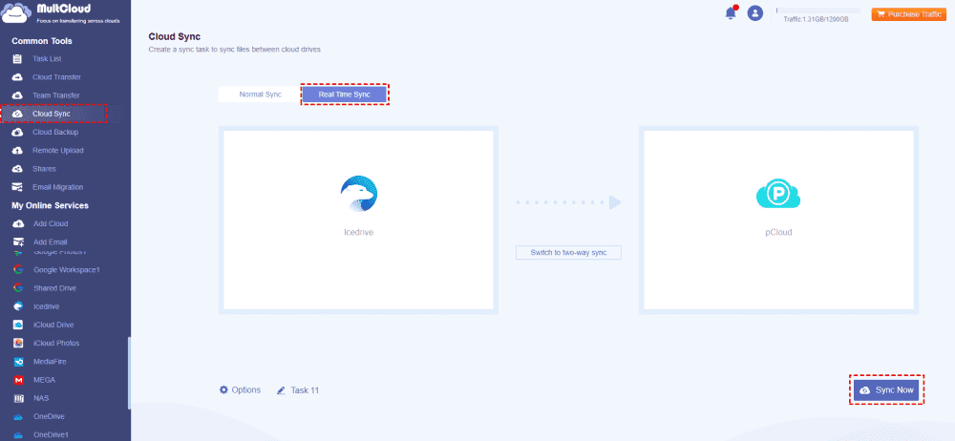Screen dimensions: 955x441
Task: Select NAS label in list
Action: tap(41, 398)
